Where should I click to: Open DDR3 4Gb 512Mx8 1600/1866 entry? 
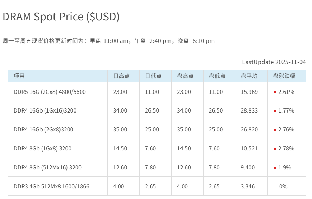coord(51,186)
